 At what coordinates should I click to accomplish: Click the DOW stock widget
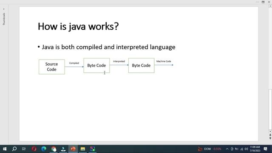(210, 149)
